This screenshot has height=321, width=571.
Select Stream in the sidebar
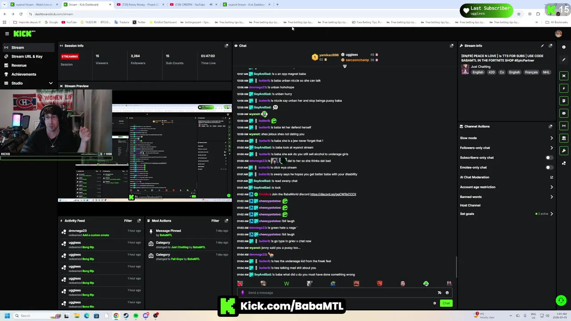coord(29,47)
